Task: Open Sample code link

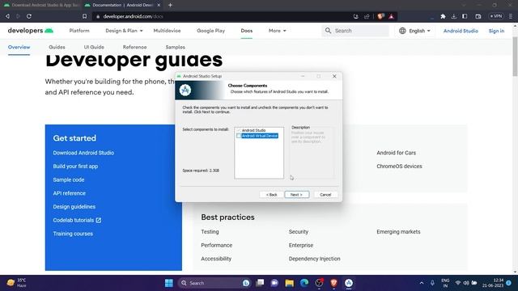Action: 68,179
